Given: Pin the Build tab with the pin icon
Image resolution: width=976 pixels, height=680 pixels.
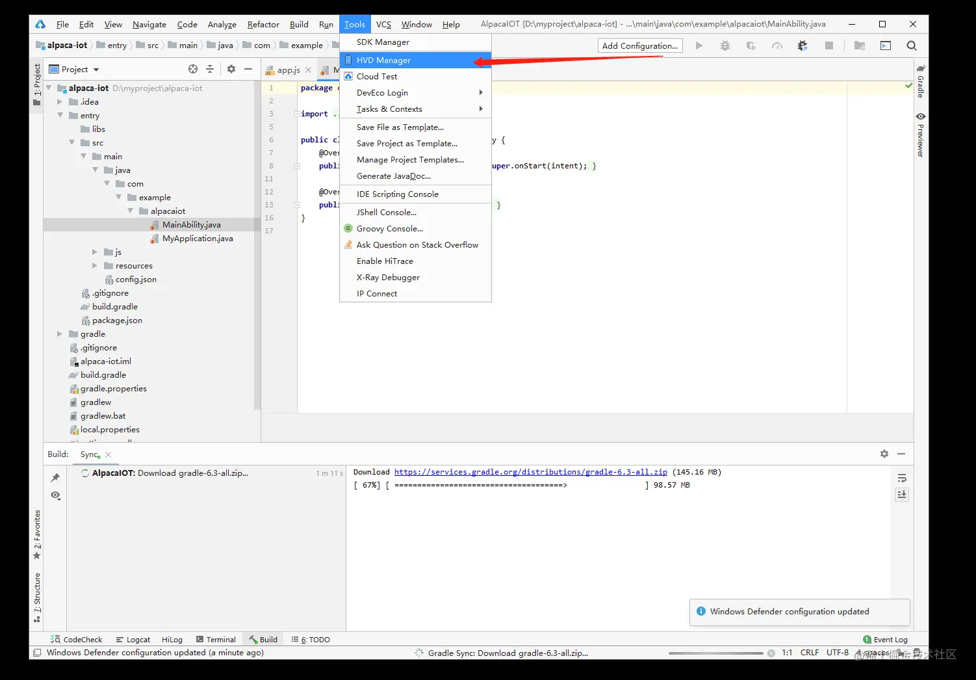Looking at the screenshot, I should coord(55,478).
